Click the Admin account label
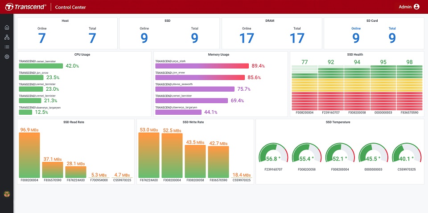Viewport: 428px width, 213px height. pyautogui.click(x=405, y=7)
